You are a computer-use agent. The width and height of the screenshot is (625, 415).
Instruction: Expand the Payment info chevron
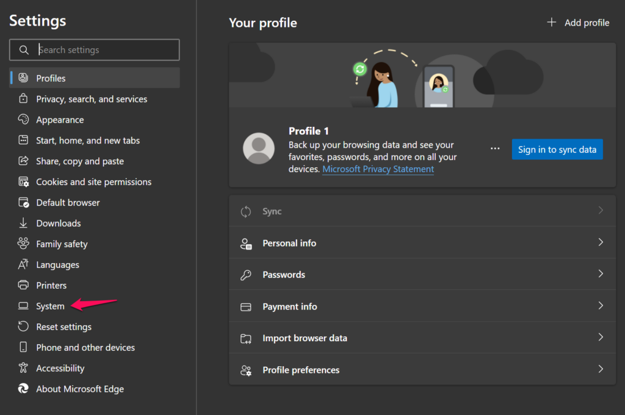pos(601,306)
